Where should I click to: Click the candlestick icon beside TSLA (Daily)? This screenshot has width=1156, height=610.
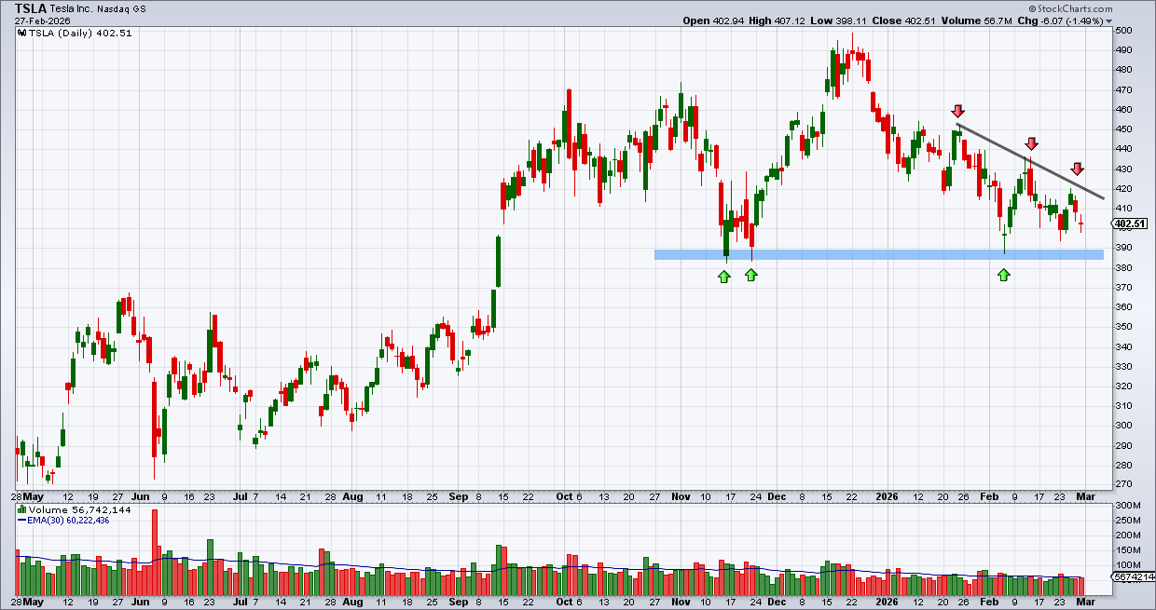tap(21, 32)
